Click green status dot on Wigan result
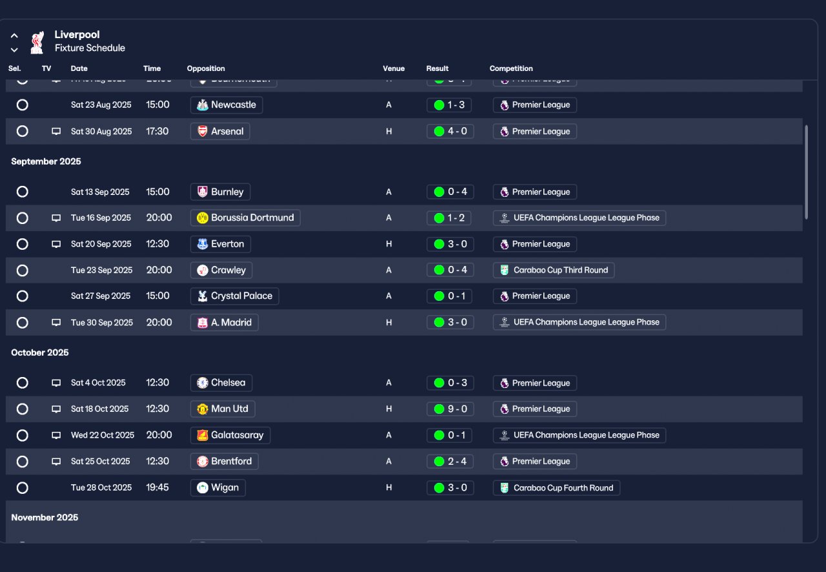Image resolution: width=826 pixels, height=572 pixels. click(439, 487)
